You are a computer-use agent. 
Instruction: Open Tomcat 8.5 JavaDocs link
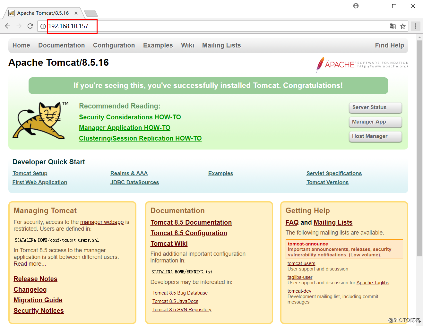[x=175, y=301]
